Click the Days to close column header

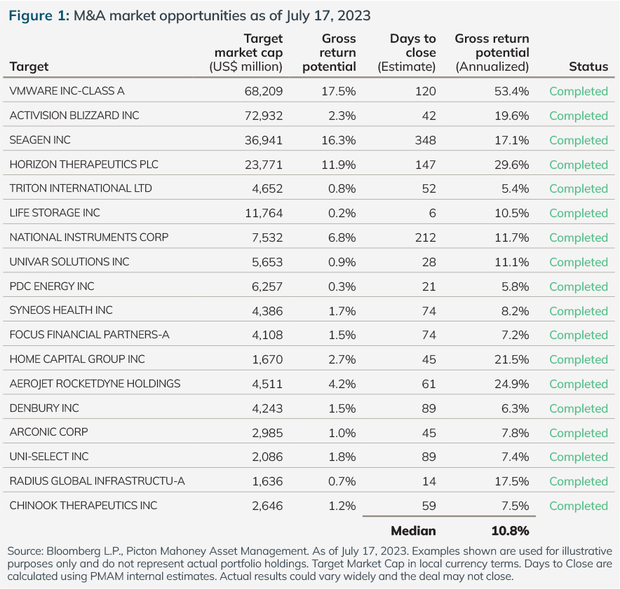point(407,53)
